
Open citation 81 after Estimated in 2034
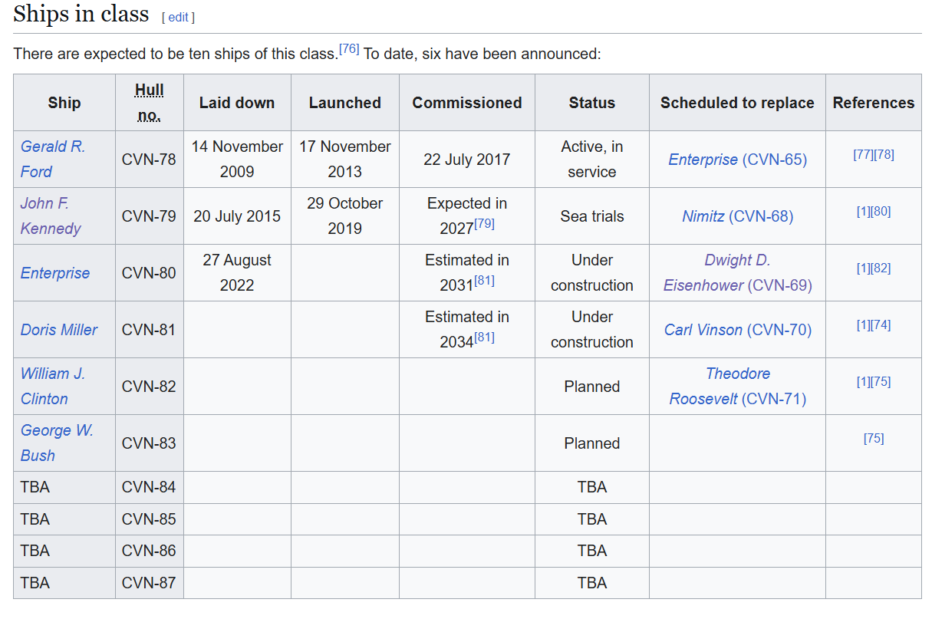click(x=484, y=337)
